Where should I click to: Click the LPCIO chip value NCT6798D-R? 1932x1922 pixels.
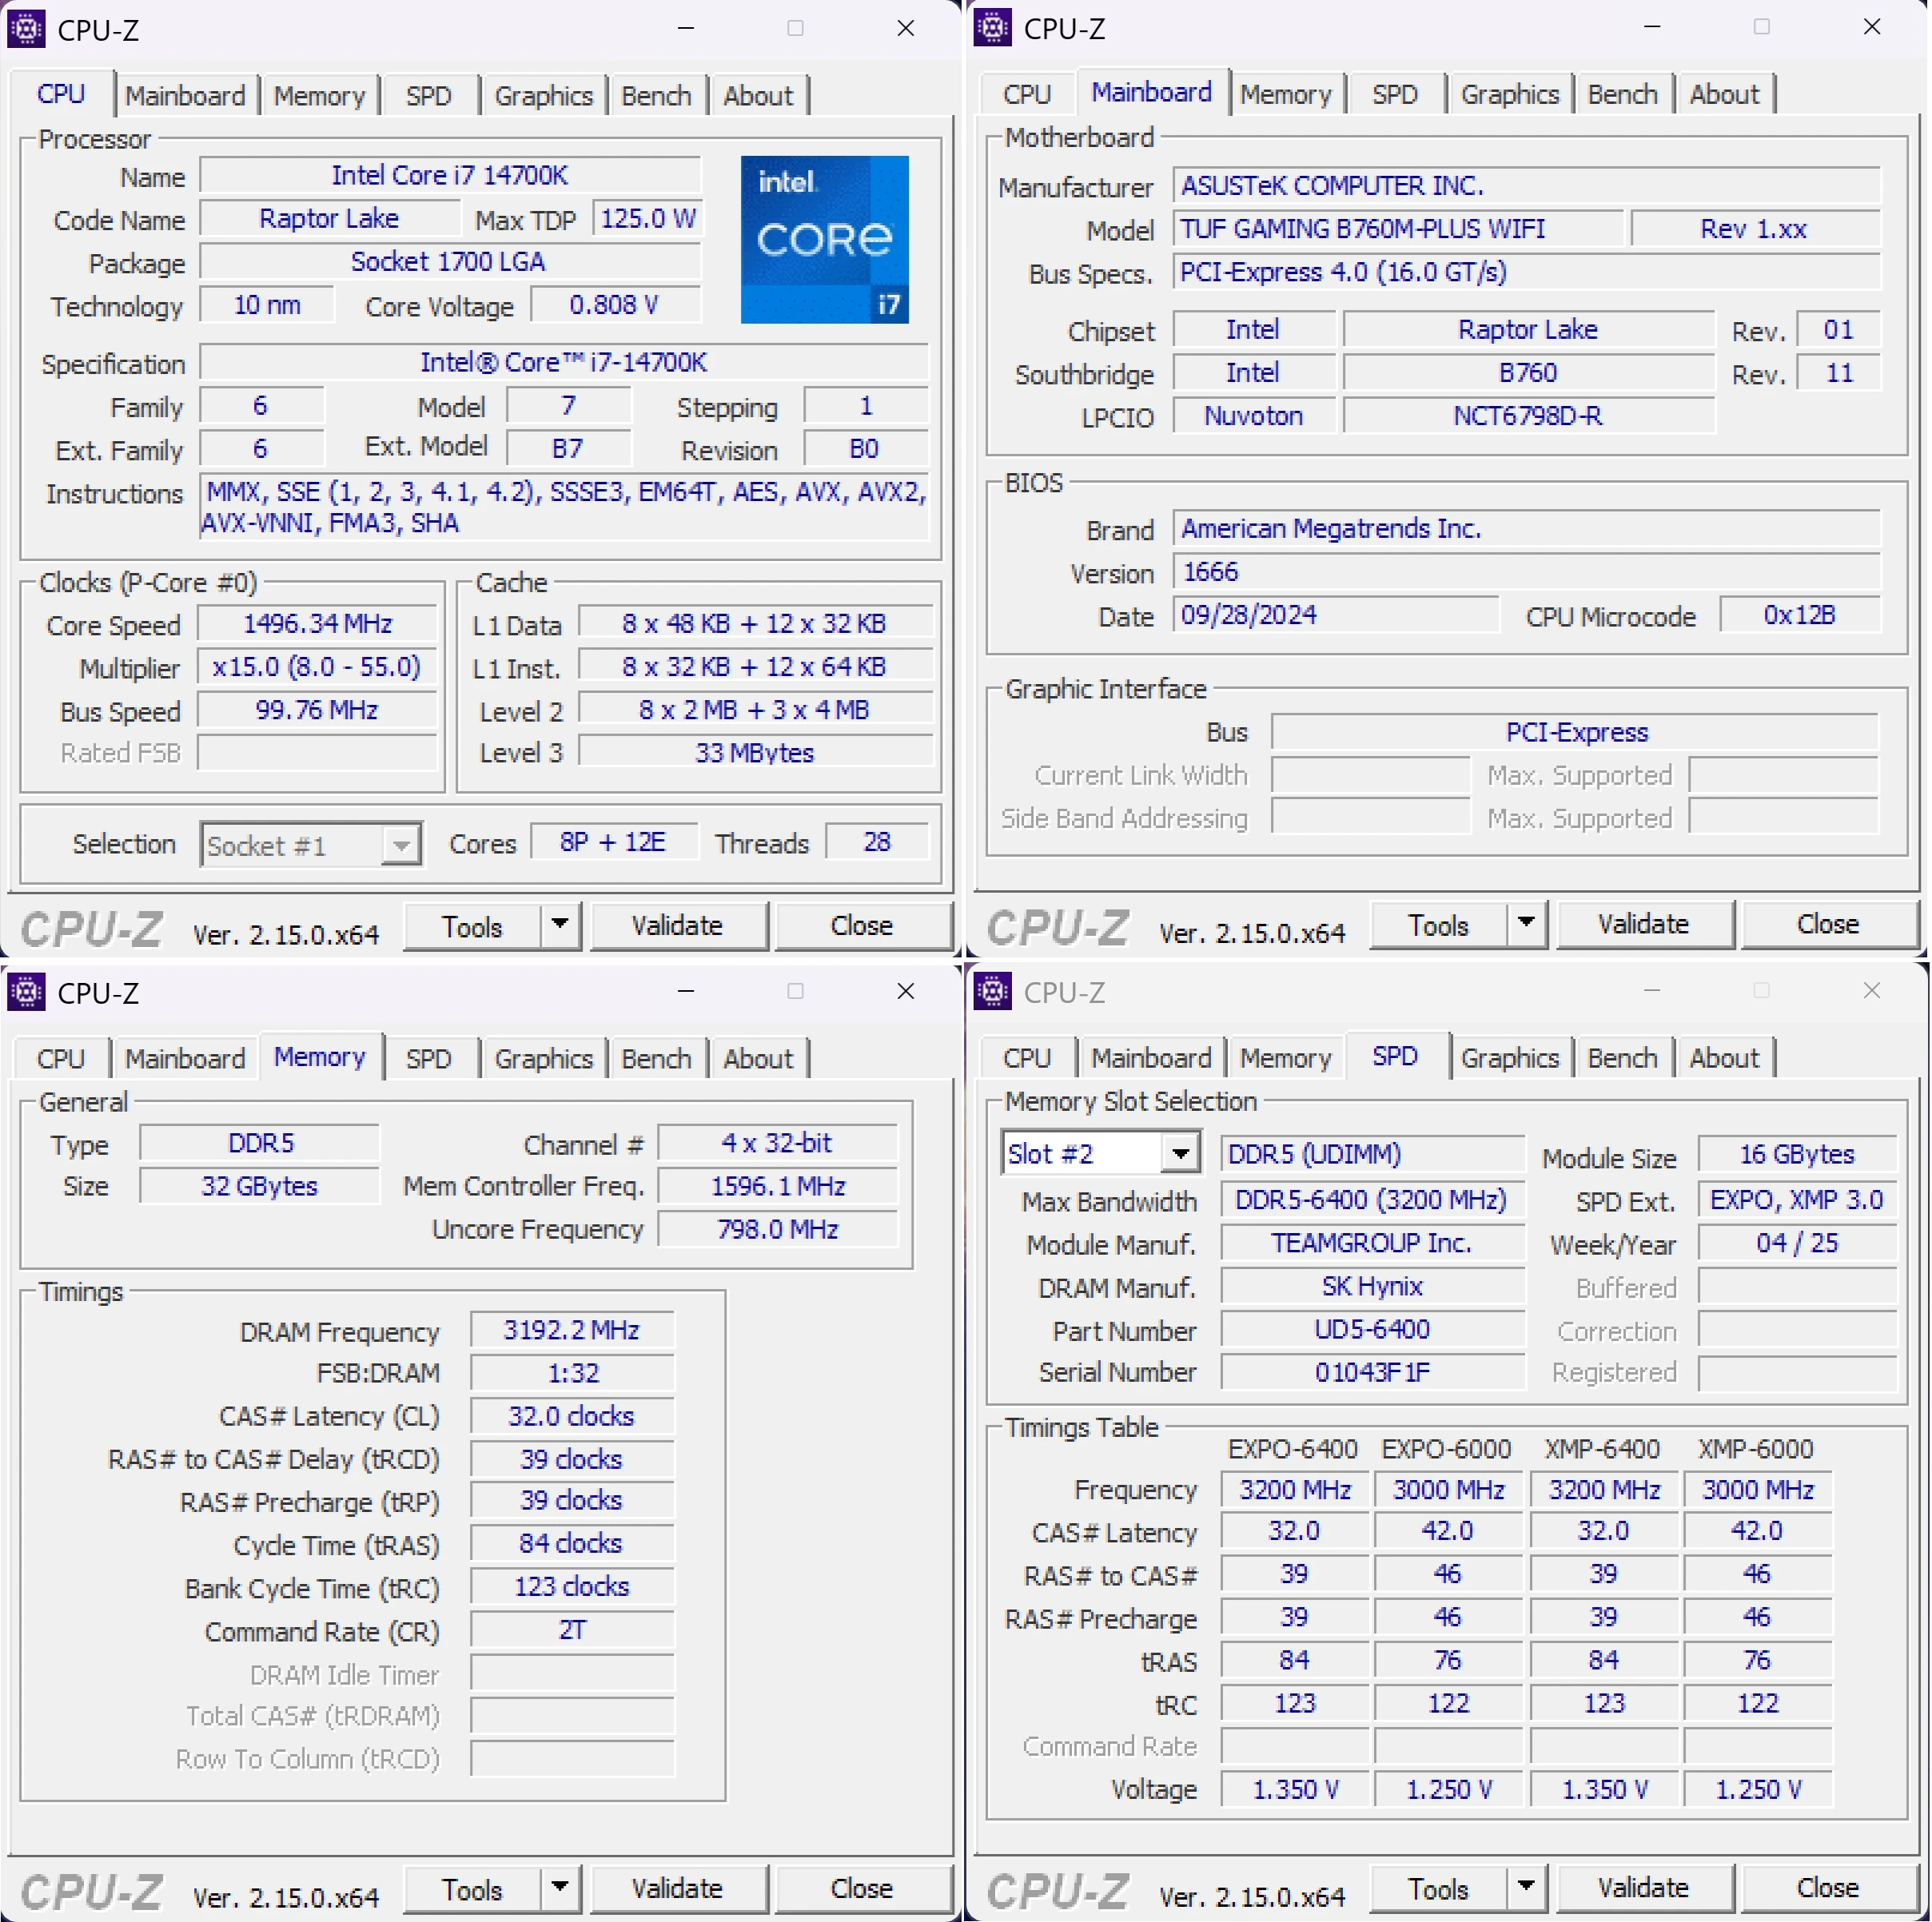point(1528,416)
